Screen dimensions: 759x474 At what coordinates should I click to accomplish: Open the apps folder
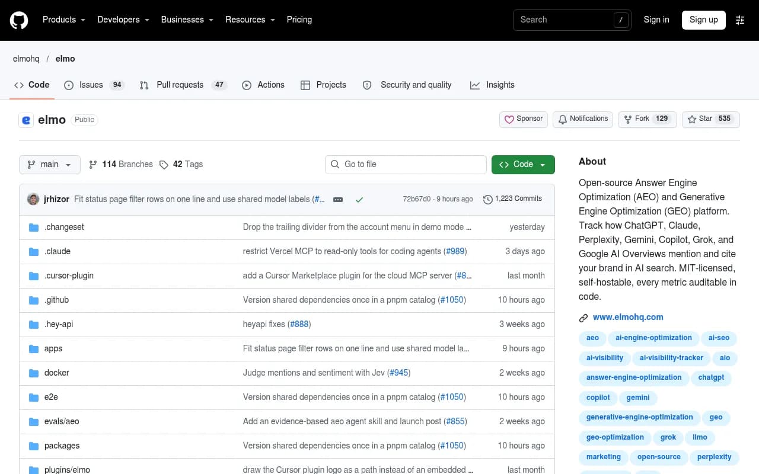pyautogui.click(x=53, y=348)
